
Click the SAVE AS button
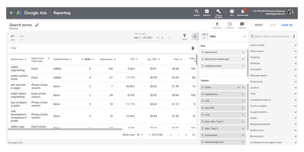click(x=287, y=25)
